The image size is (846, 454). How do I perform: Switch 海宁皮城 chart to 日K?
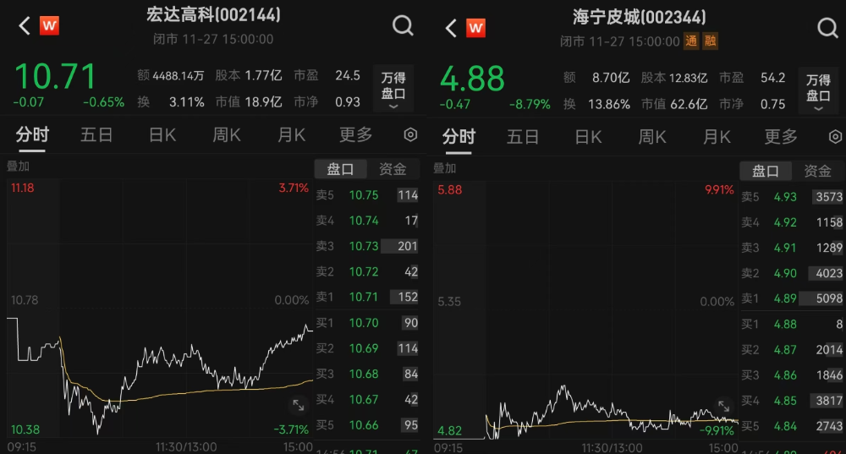coord(588,136)
